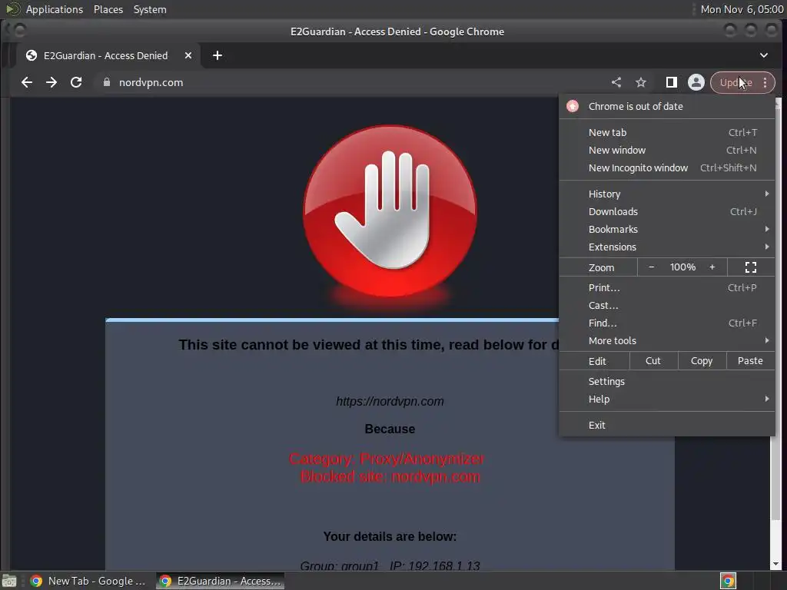Click the three-dot Chrome menu icon

765,82
